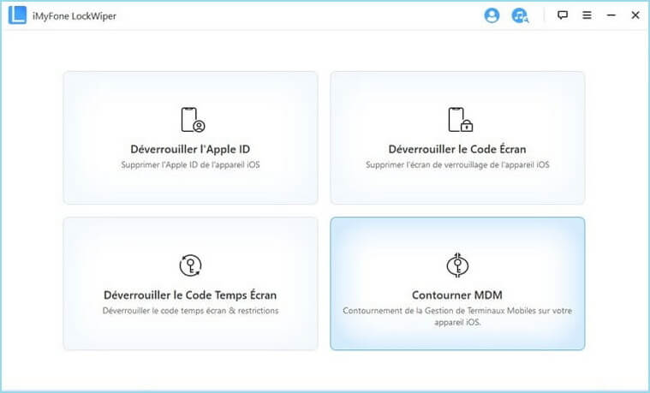Image resolution: width=650 pixels, height=393 pixels.
Task: Close the LockWiper window
Action: (635, 15)
